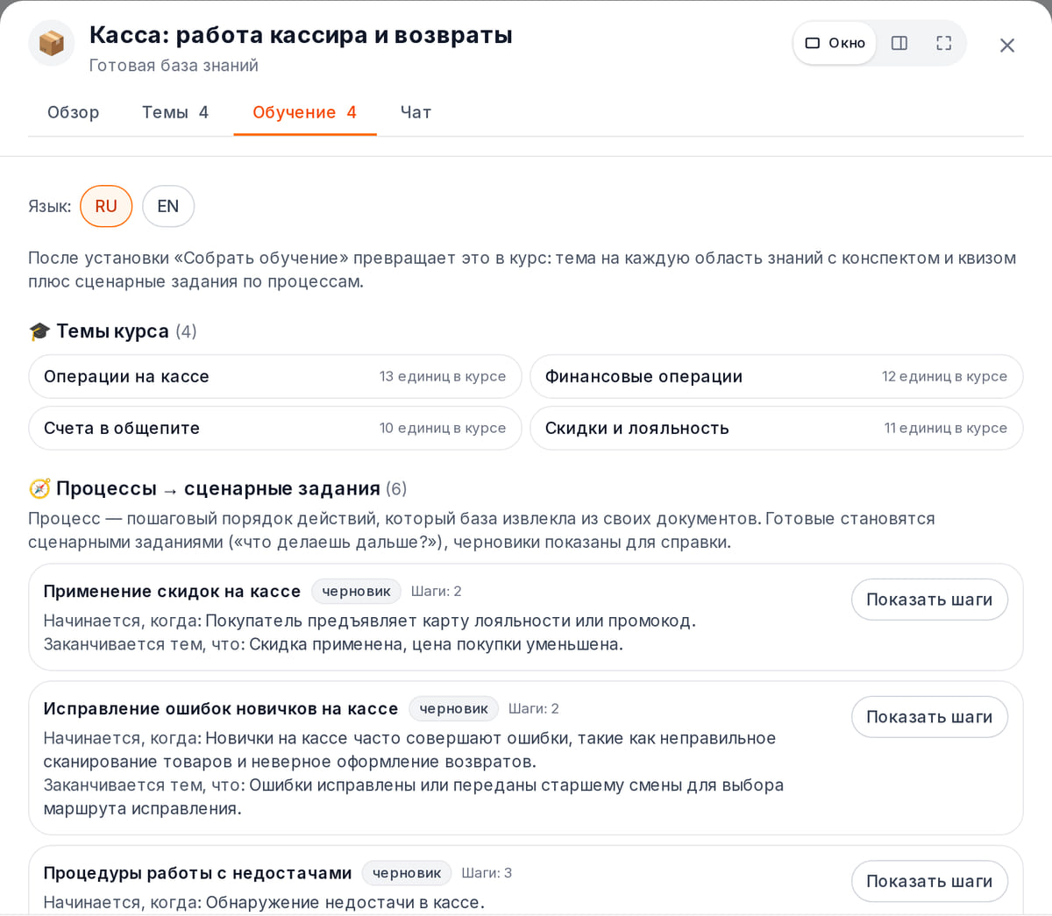
Task: Open the Скидки и лояльность course topic
Action: (x=777, y=428)
